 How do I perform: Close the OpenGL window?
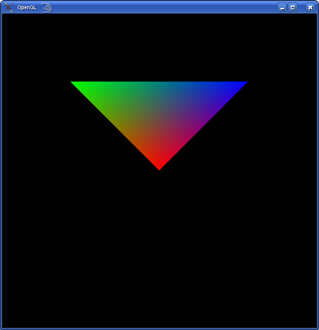coord(310,7)
